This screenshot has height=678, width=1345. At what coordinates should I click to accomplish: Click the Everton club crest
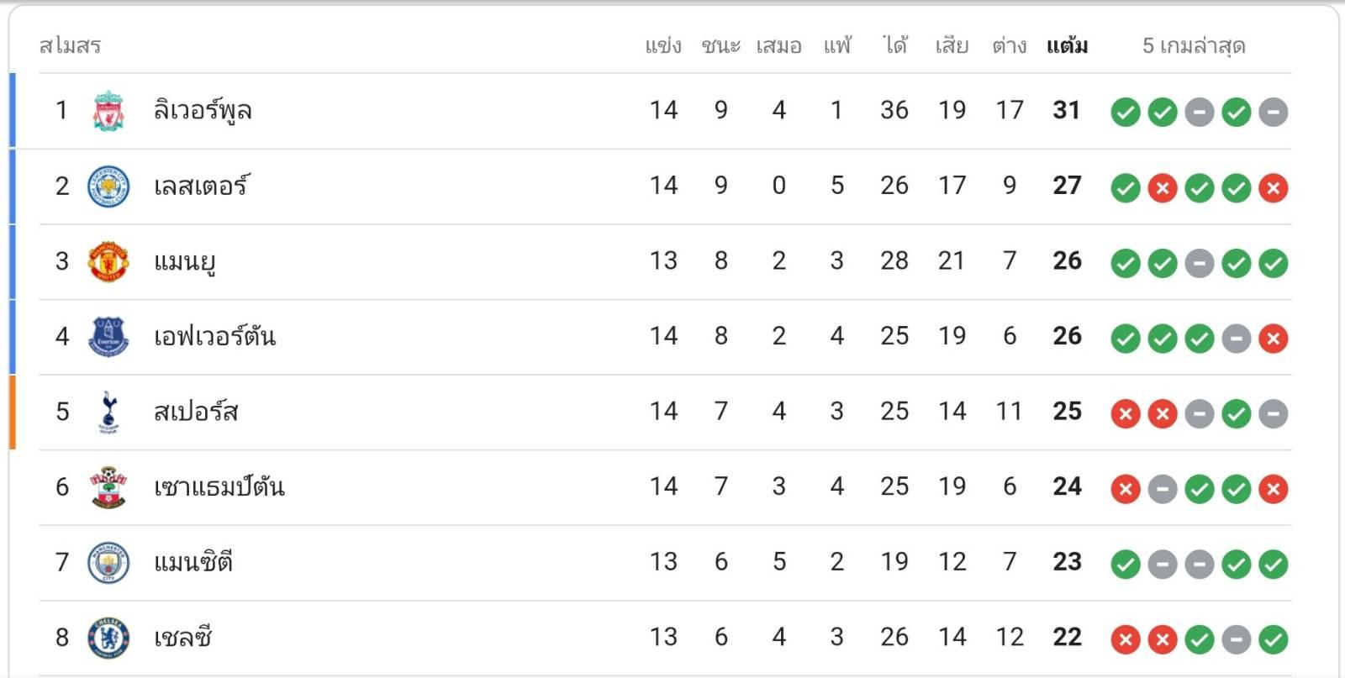point(108,337)
